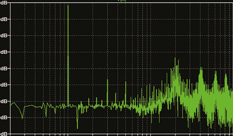Click the rightmost noise peak on the trace
The image size is (233, 136).
tap(225, 74)
